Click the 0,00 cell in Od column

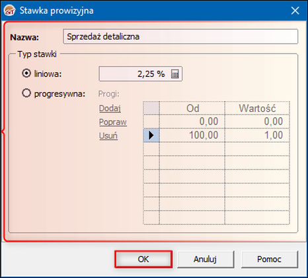point(192,122)
